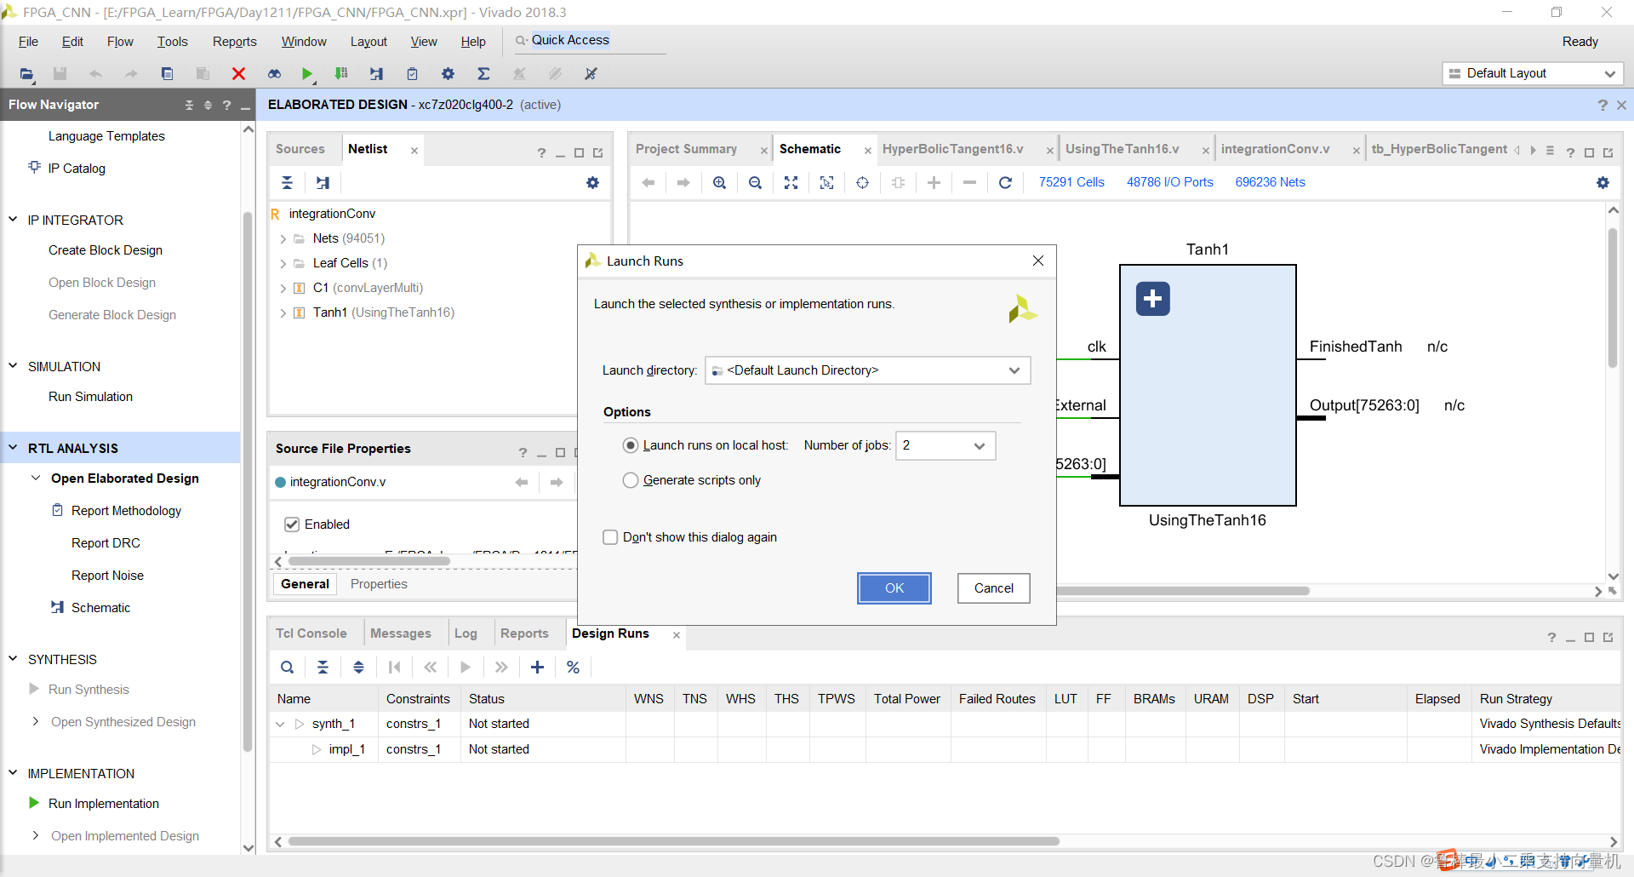Switch to the Tcl Console tab
This screenshot has width=1634, height=877.
coord(311,633)
